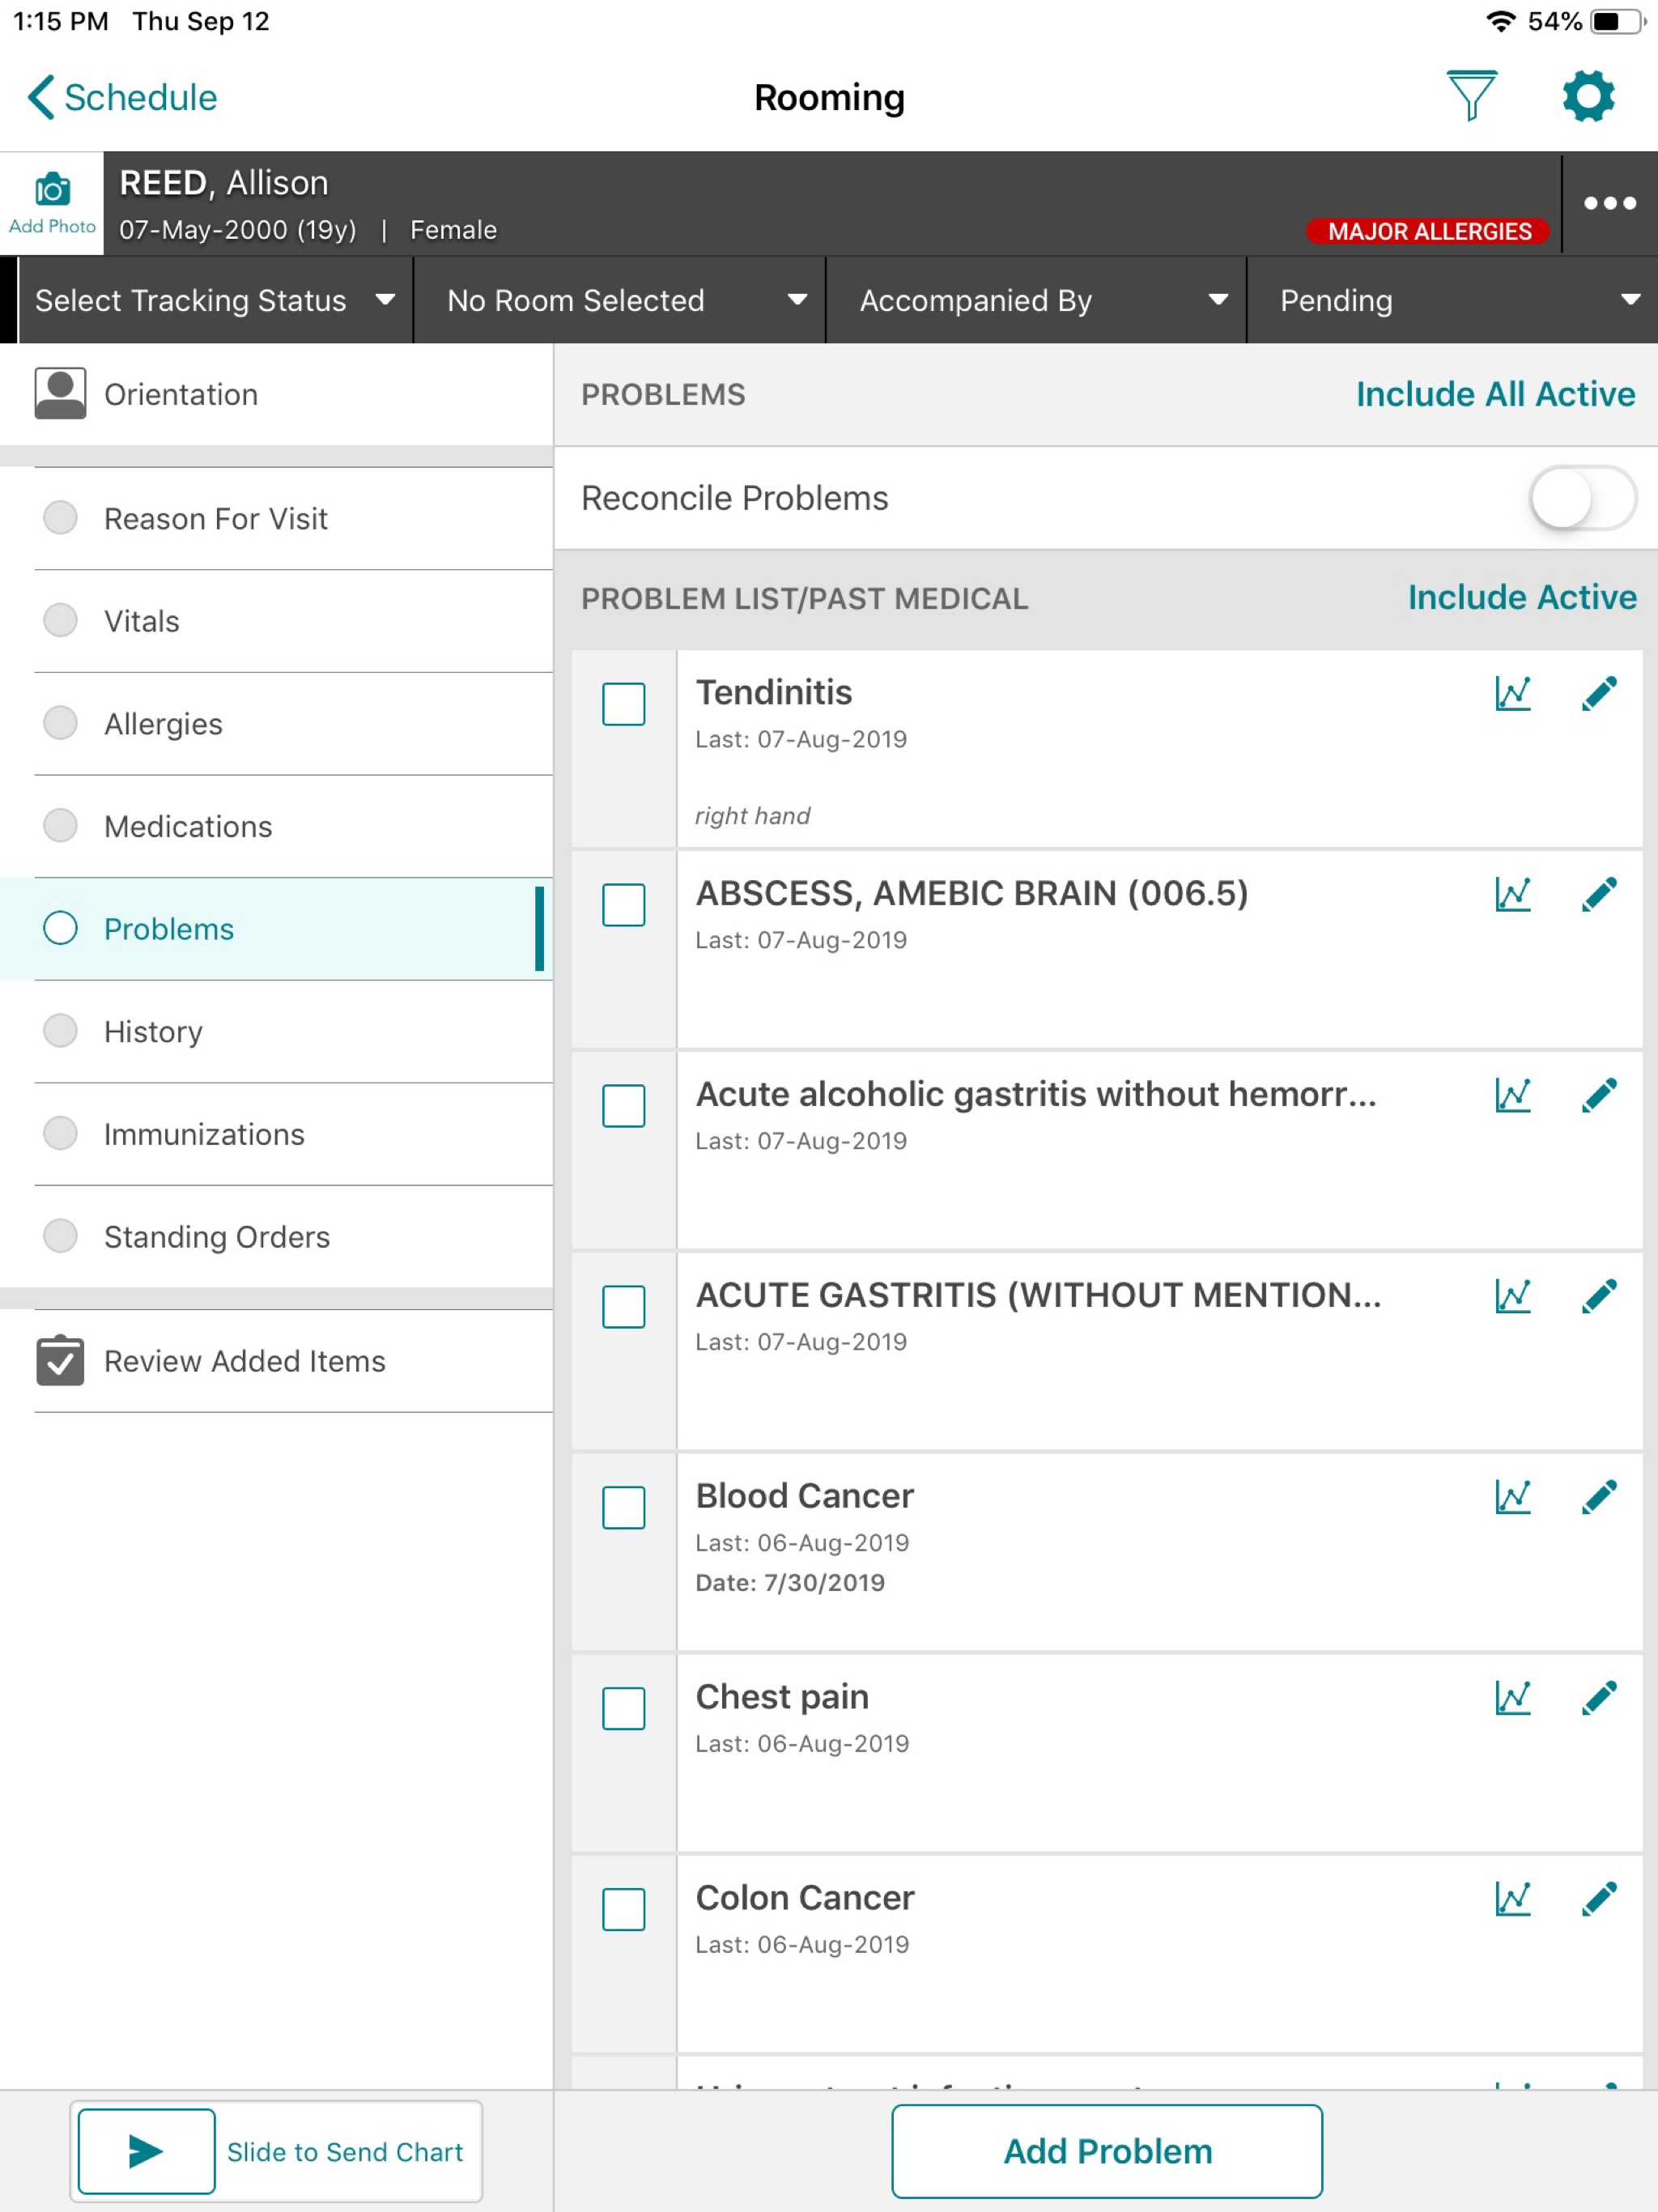This screenshot has width=1658, height=2212.
Task: Check the Blood Cancer checkbox
Action: click(624, 1508)
